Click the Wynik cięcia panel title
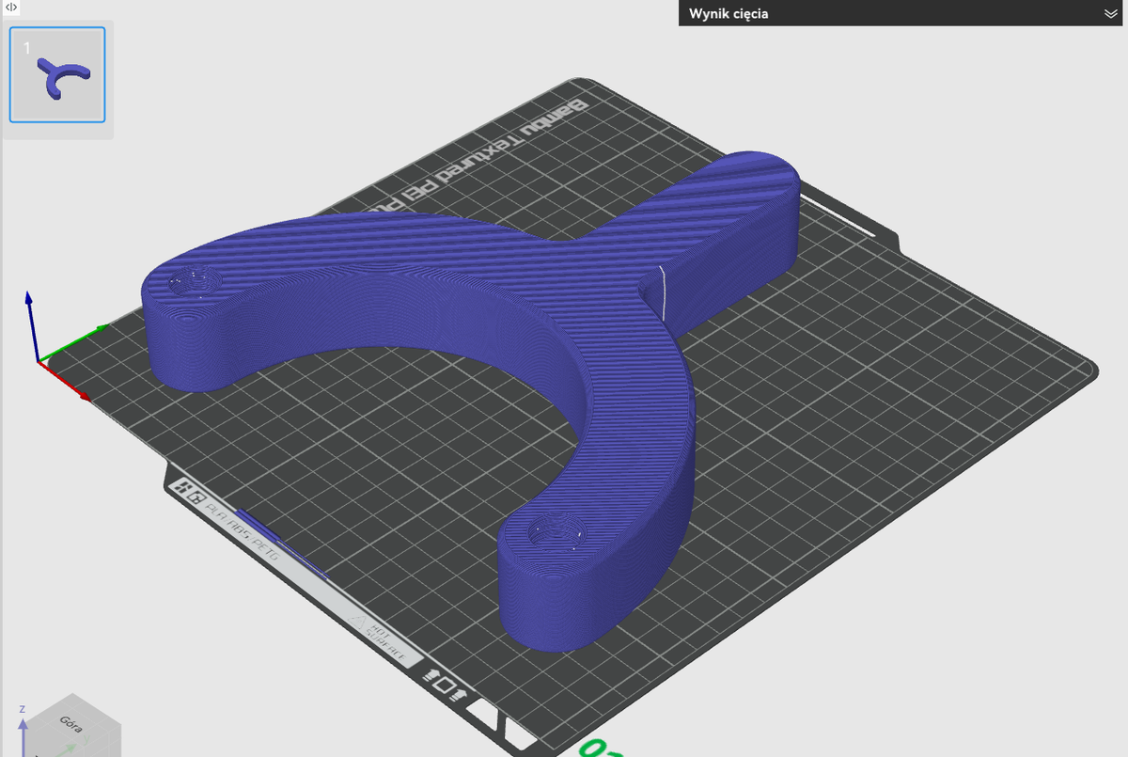Viewport: 1128px width, 757px height. (x=729, y=14)
